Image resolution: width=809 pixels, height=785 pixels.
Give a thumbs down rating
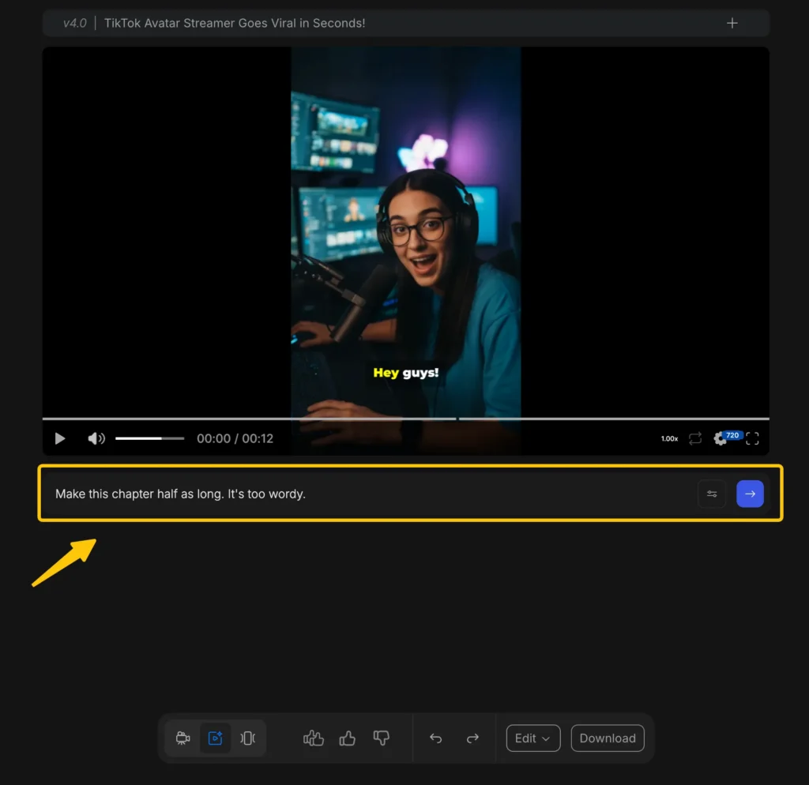coord(381,738)
